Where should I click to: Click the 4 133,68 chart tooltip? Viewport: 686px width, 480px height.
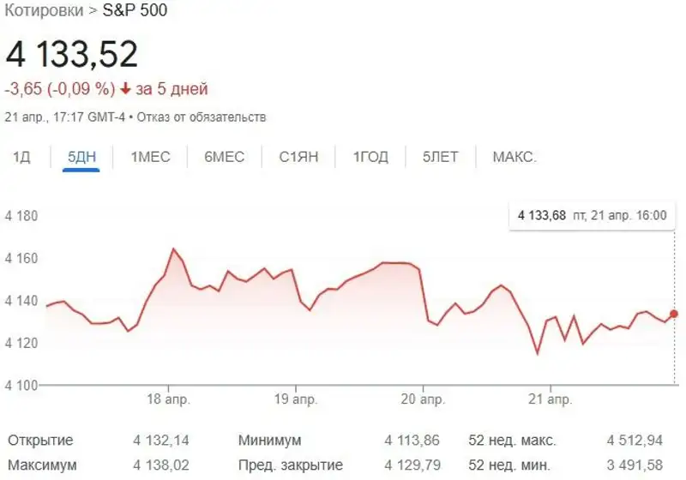click(x=592, y=215)
